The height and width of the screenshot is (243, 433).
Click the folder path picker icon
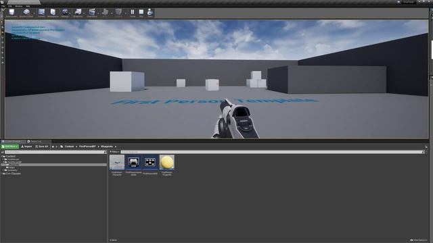[x=62, y=146]
